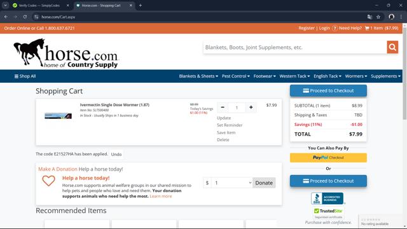The height and width of the screenshot is (229, 407).
Task: Click the Need Help? text link
Action: point(350,28)
